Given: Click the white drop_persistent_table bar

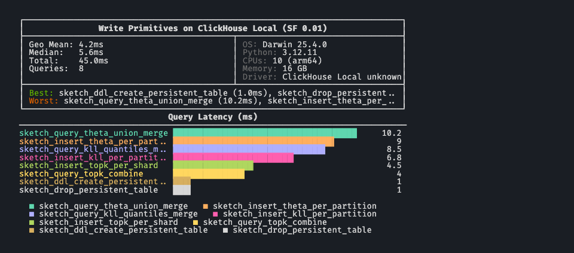Looking at the screenshot, I should (x=182, y=190).
